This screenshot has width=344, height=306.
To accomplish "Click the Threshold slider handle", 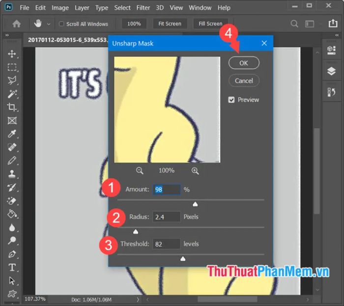I will click(x=183, y=259).
